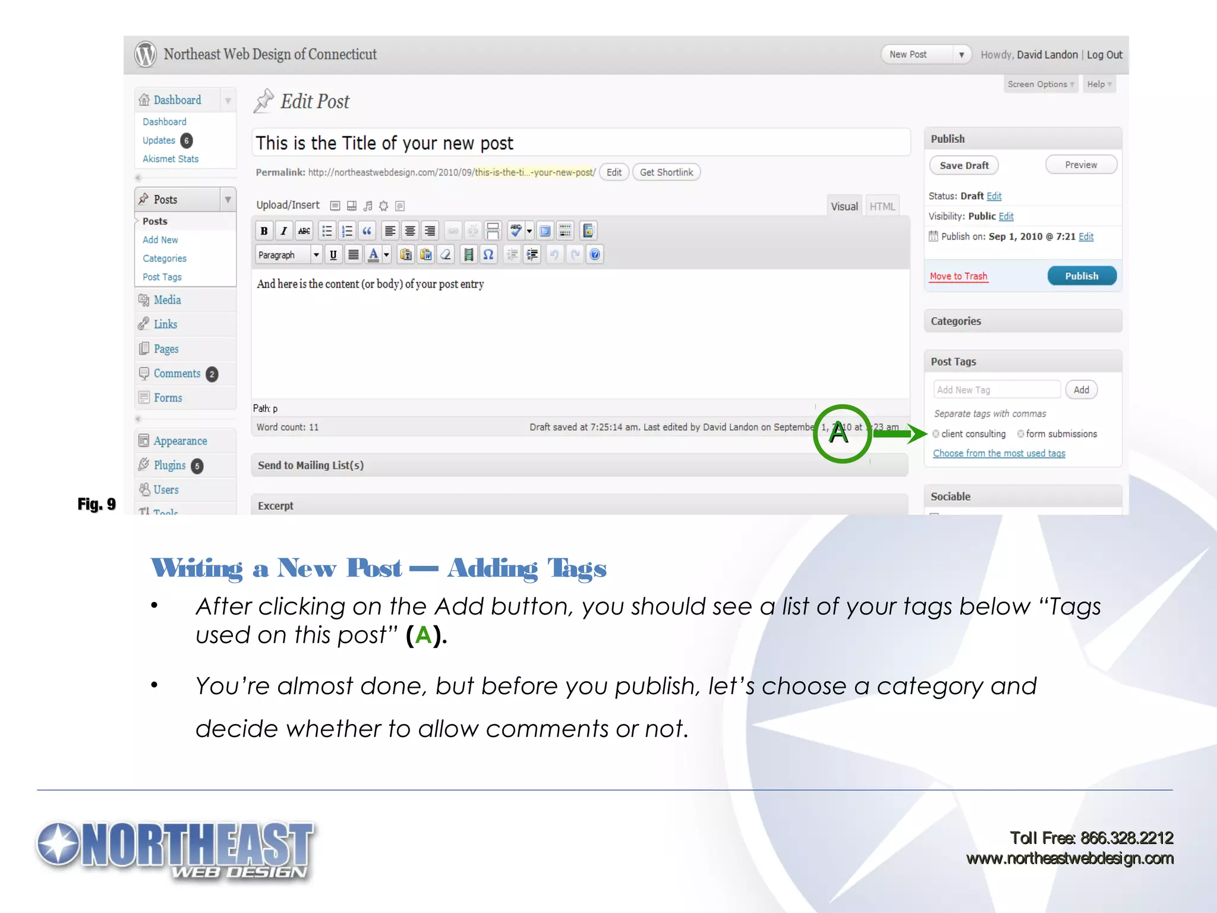Image resolution: width=1217 pixels, height=913 pixels.
Task: Click the Move to Trash link
Action: coord(959,276)
